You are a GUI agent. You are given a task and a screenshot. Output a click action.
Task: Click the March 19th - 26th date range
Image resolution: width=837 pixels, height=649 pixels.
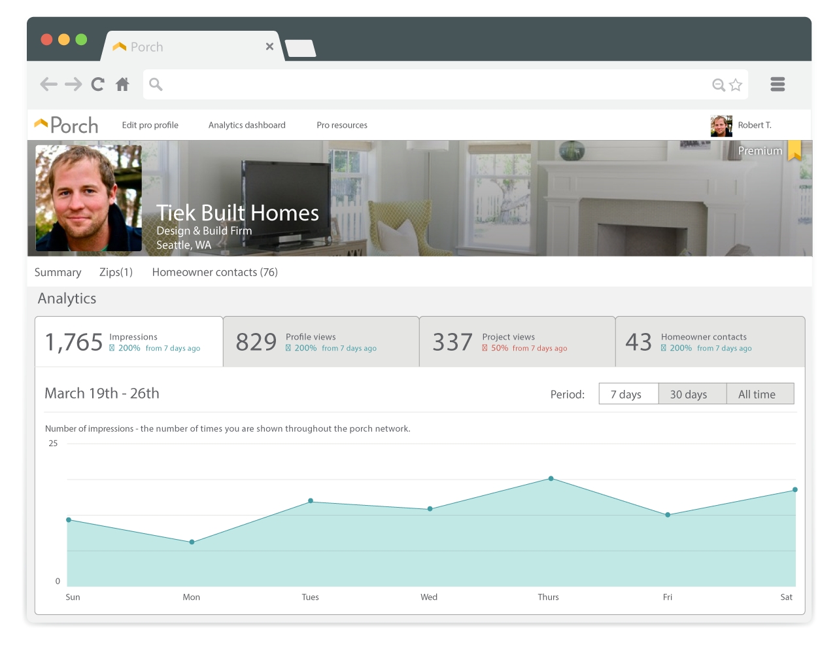102,393
